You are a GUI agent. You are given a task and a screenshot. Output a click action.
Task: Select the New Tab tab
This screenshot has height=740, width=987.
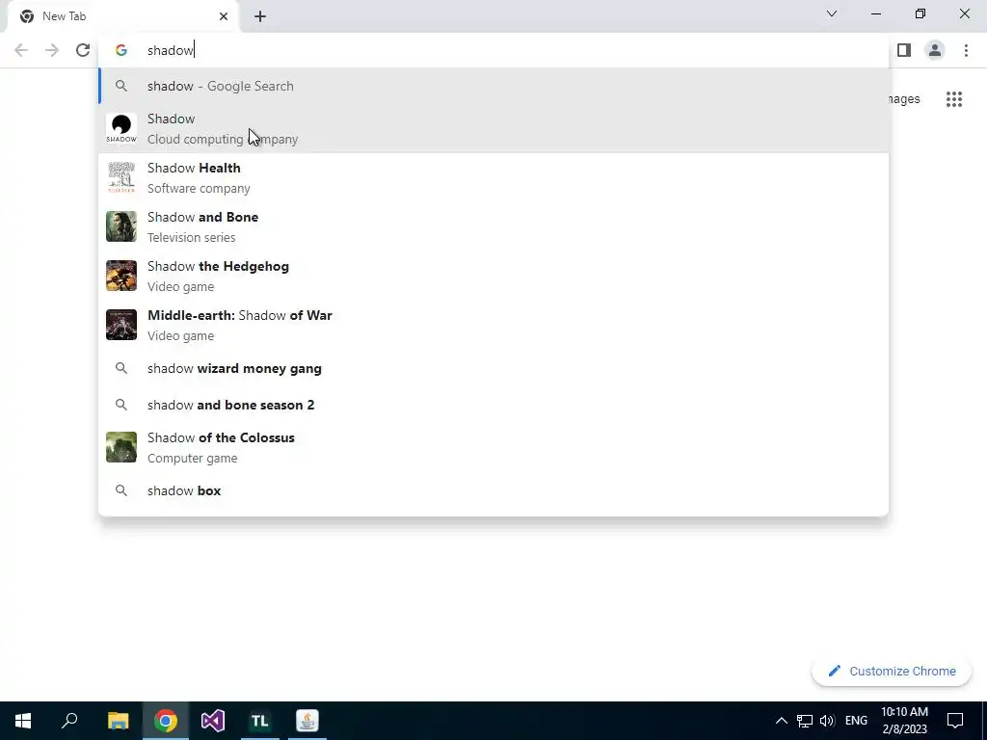124,16
